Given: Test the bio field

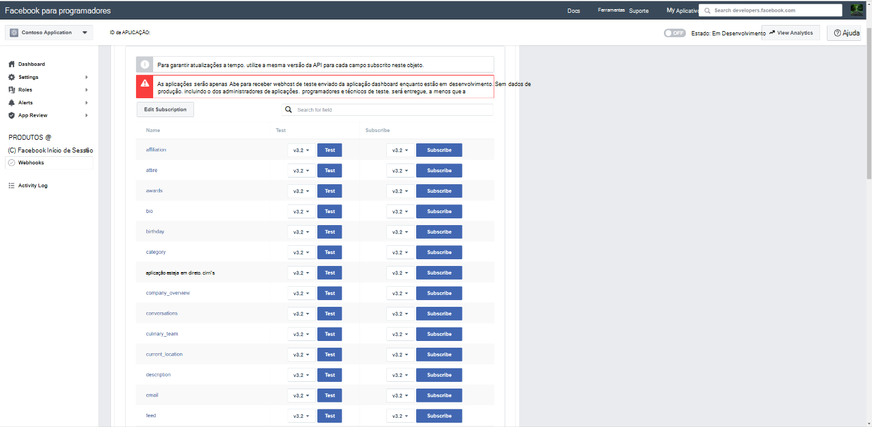Looking at the screenshot, I should [x=330, y=212].
